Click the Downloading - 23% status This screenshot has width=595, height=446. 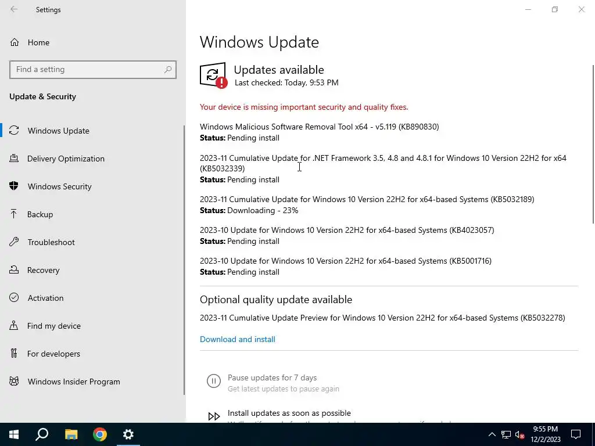pyautogui.click(x=263, y=210)
